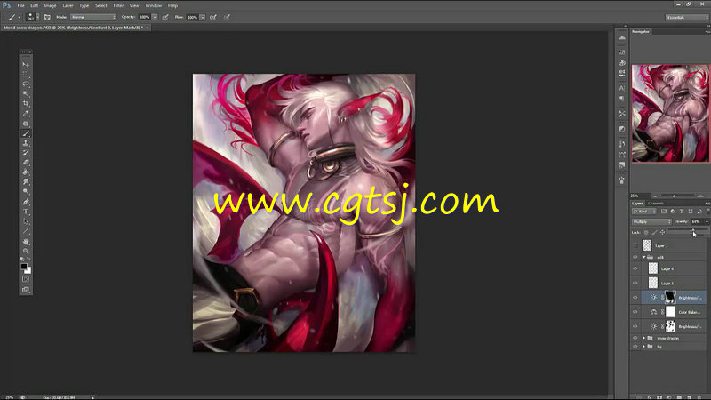The image size is (711, 400).
Task: Select the Eraser tool
Action: pos(26,163)
